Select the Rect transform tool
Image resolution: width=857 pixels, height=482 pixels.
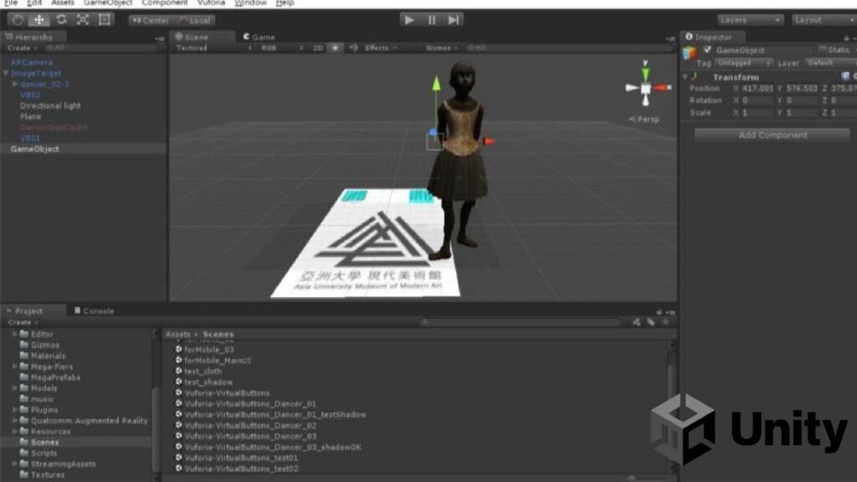click(x=105, y=20)
